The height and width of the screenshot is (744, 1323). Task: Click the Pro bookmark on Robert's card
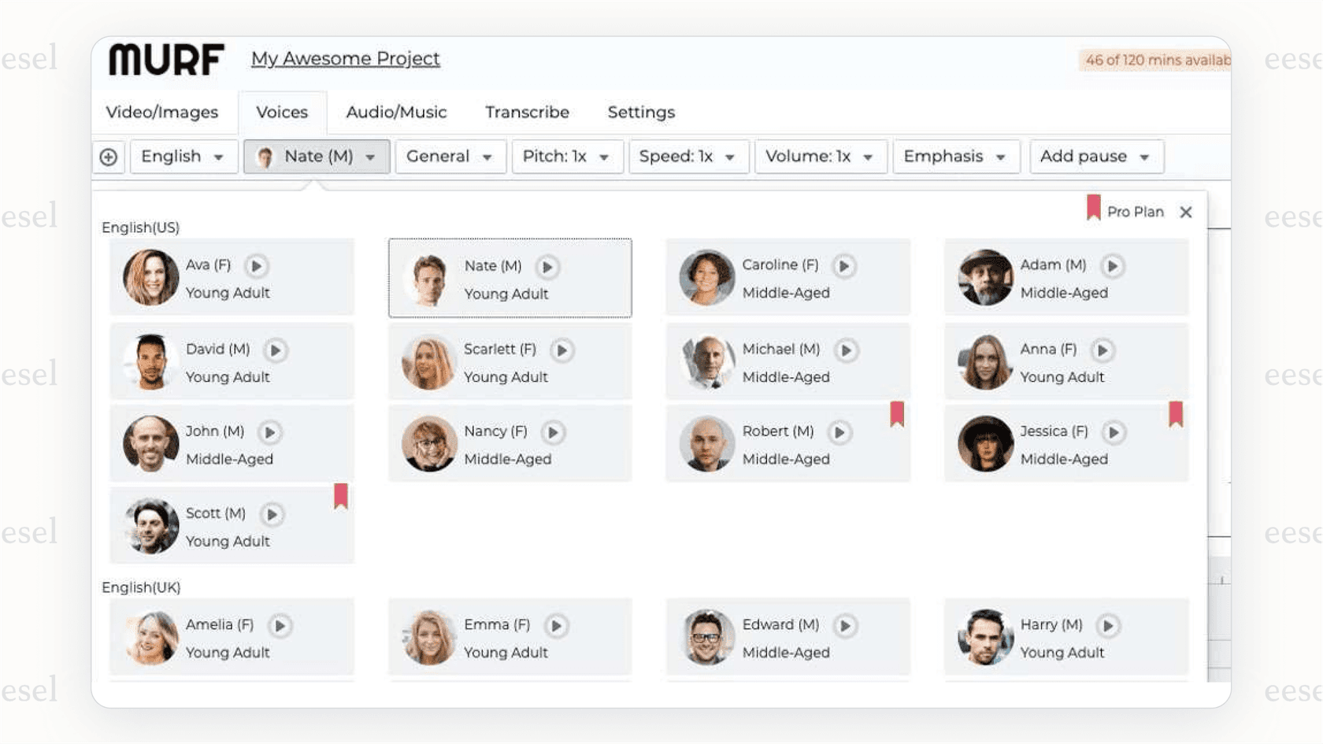pos(897,413)
